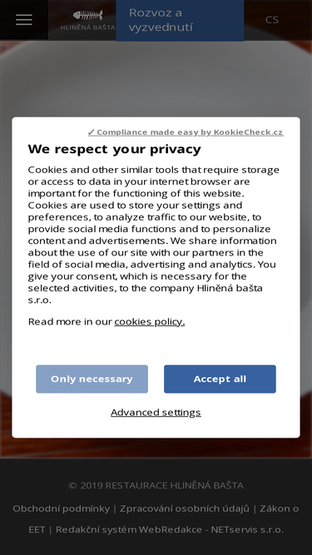Click the wooden table background below the dialog
The image size is (312, 555).
point(156,448)
